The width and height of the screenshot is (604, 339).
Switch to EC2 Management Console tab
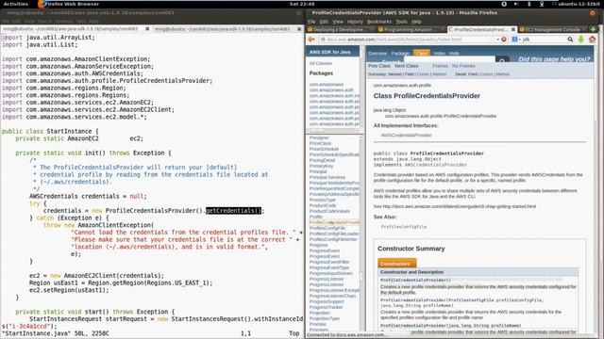coord(553,29)
